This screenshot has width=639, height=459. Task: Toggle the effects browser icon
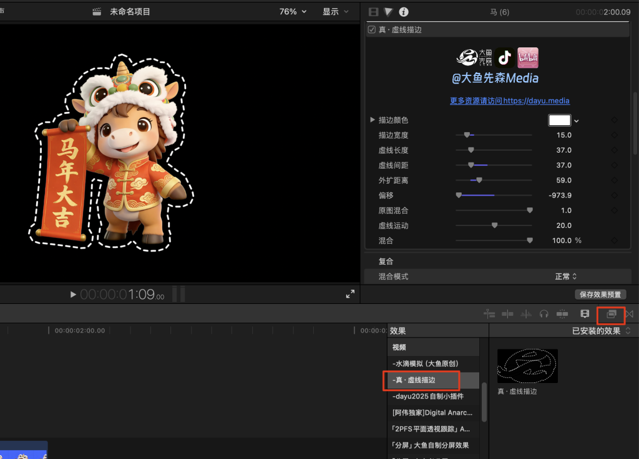click(611, 314)
